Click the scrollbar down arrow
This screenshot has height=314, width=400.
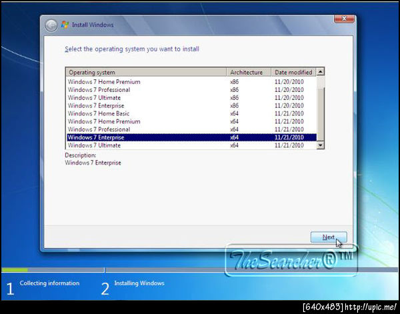321,145
